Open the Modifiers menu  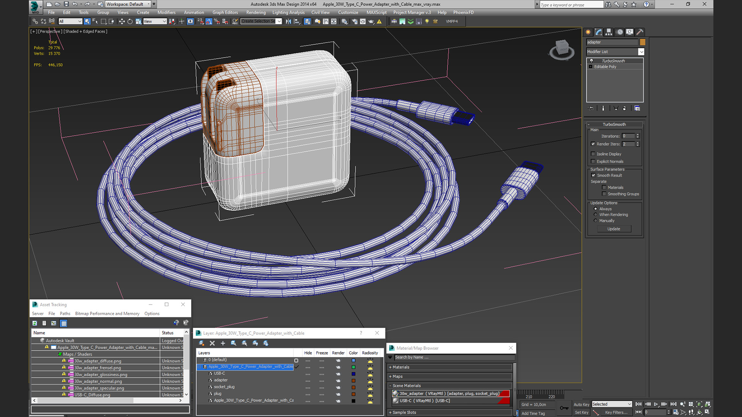[x=167, y=12]
